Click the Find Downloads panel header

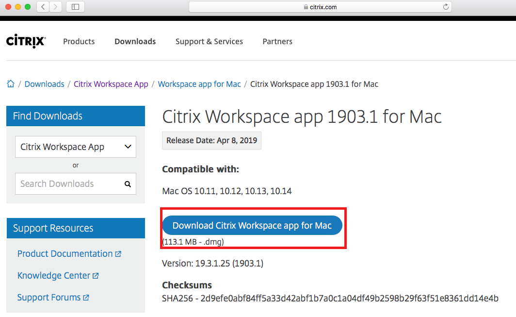point(76,116)
